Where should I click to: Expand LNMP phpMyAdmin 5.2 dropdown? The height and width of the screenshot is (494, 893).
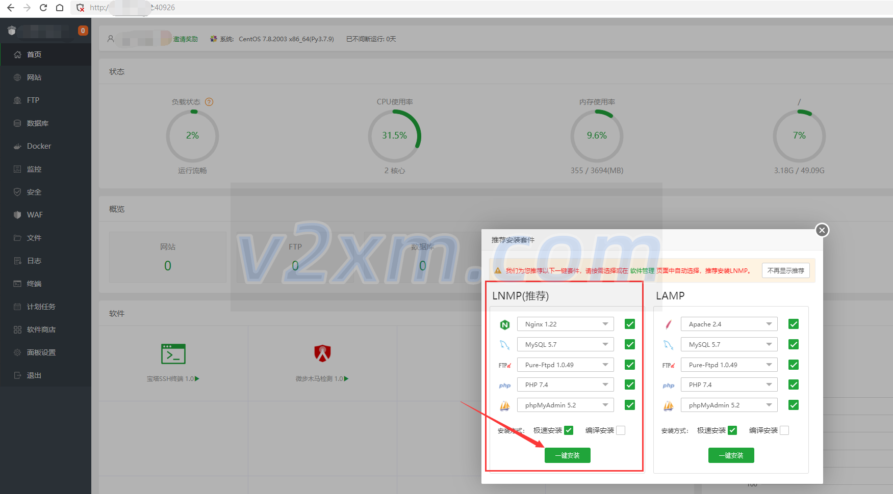point(566,405)
